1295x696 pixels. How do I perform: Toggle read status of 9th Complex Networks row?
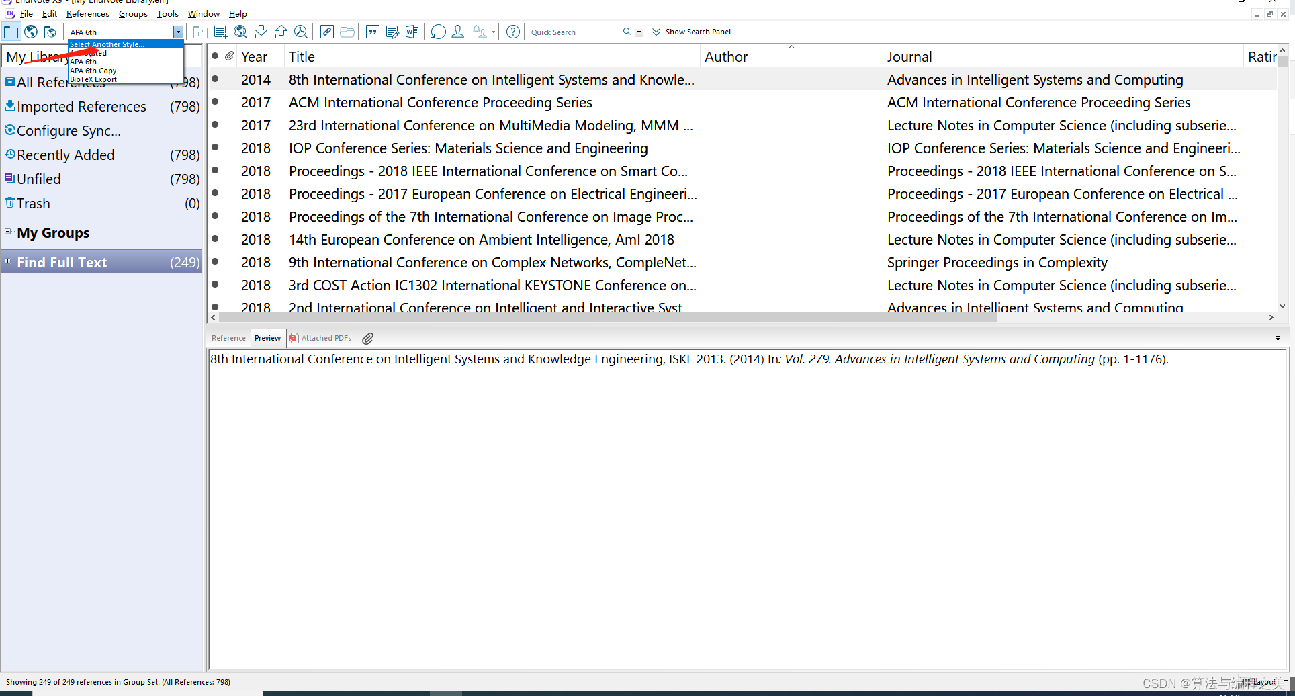215,261
